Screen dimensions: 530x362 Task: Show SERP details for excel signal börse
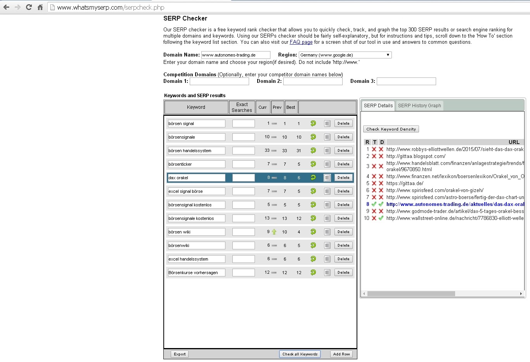tap(327, 191)
